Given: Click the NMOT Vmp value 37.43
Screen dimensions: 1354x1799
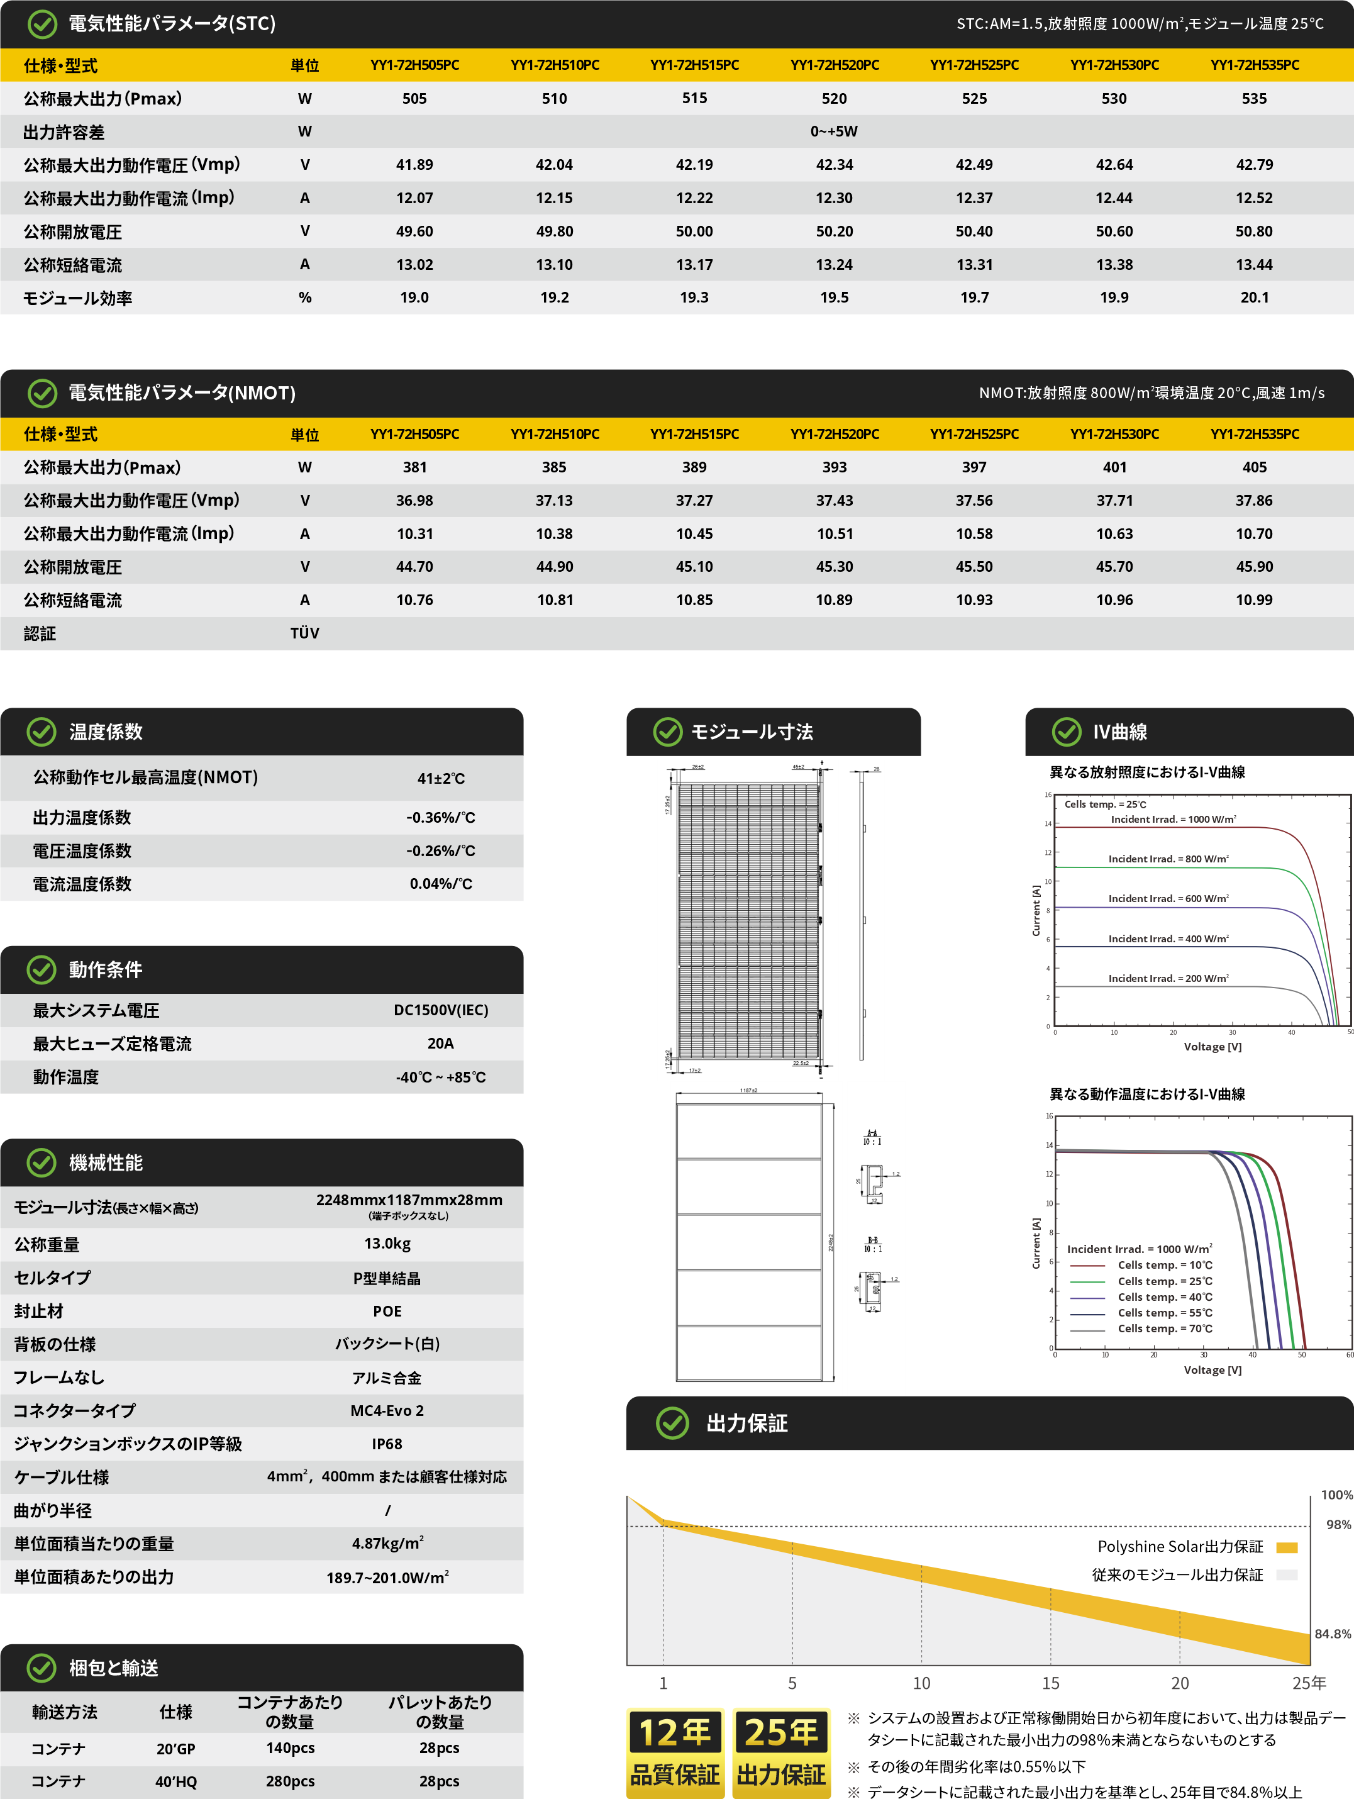Looking at the screenshot, I should coord(835,501).
